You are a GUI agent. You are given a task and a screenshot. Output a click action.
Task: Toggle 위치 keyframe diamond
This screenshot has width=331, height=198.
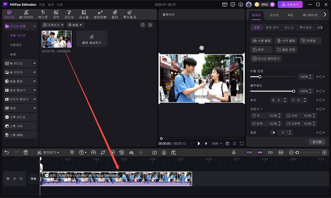(320, 100)
